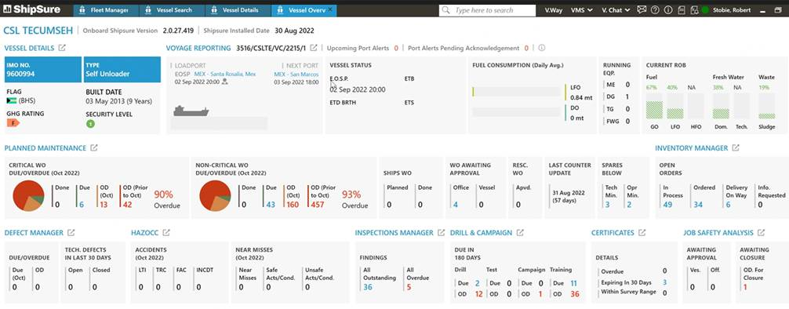The width and height of the screenshot is (789, 309).
Task: Open the V.Way menu
Action: (x=554, y=10)
